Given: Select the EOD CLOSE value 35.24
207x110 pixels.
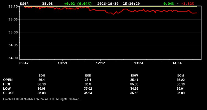Looking at the screenshot, I should 88,93.
